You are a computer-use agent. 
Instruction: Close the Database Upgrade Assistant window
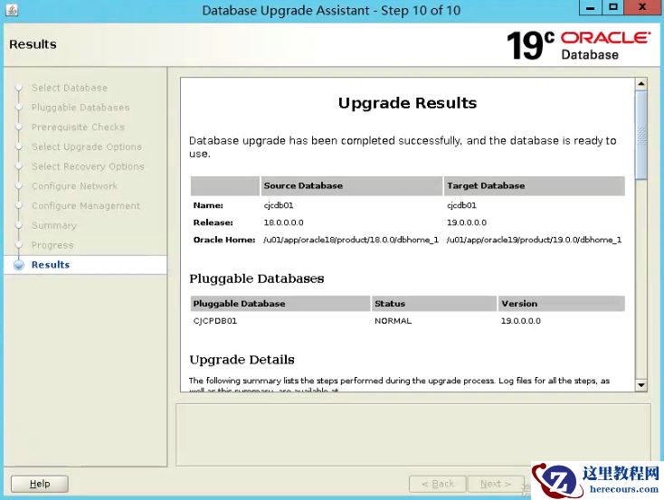[x=642, y=7]
